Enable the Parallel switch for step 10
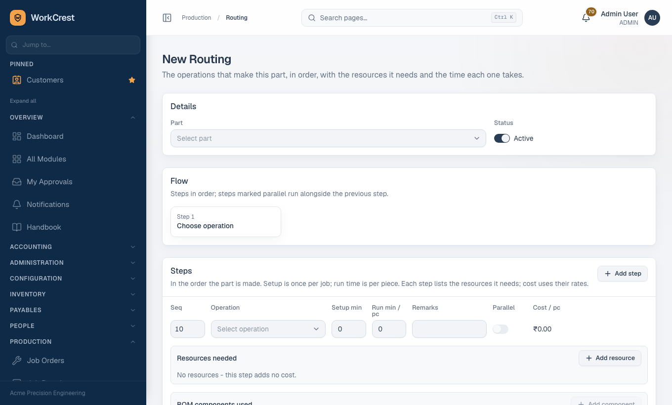Screen dimensions: 672x405 [501, 329]
